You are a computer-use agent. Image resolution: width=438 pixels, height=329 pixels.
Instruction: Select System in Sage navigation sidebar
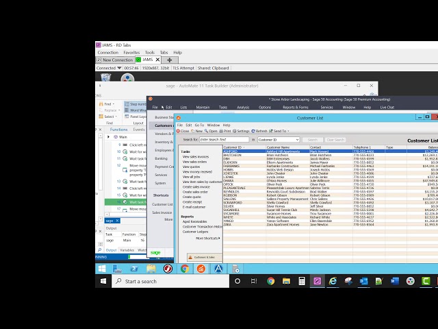[160, 183]
